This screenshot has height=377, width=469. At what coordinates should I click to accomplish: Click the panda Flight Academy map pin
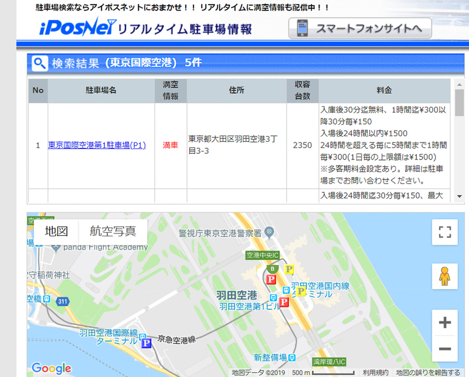(x=56, y=247)
